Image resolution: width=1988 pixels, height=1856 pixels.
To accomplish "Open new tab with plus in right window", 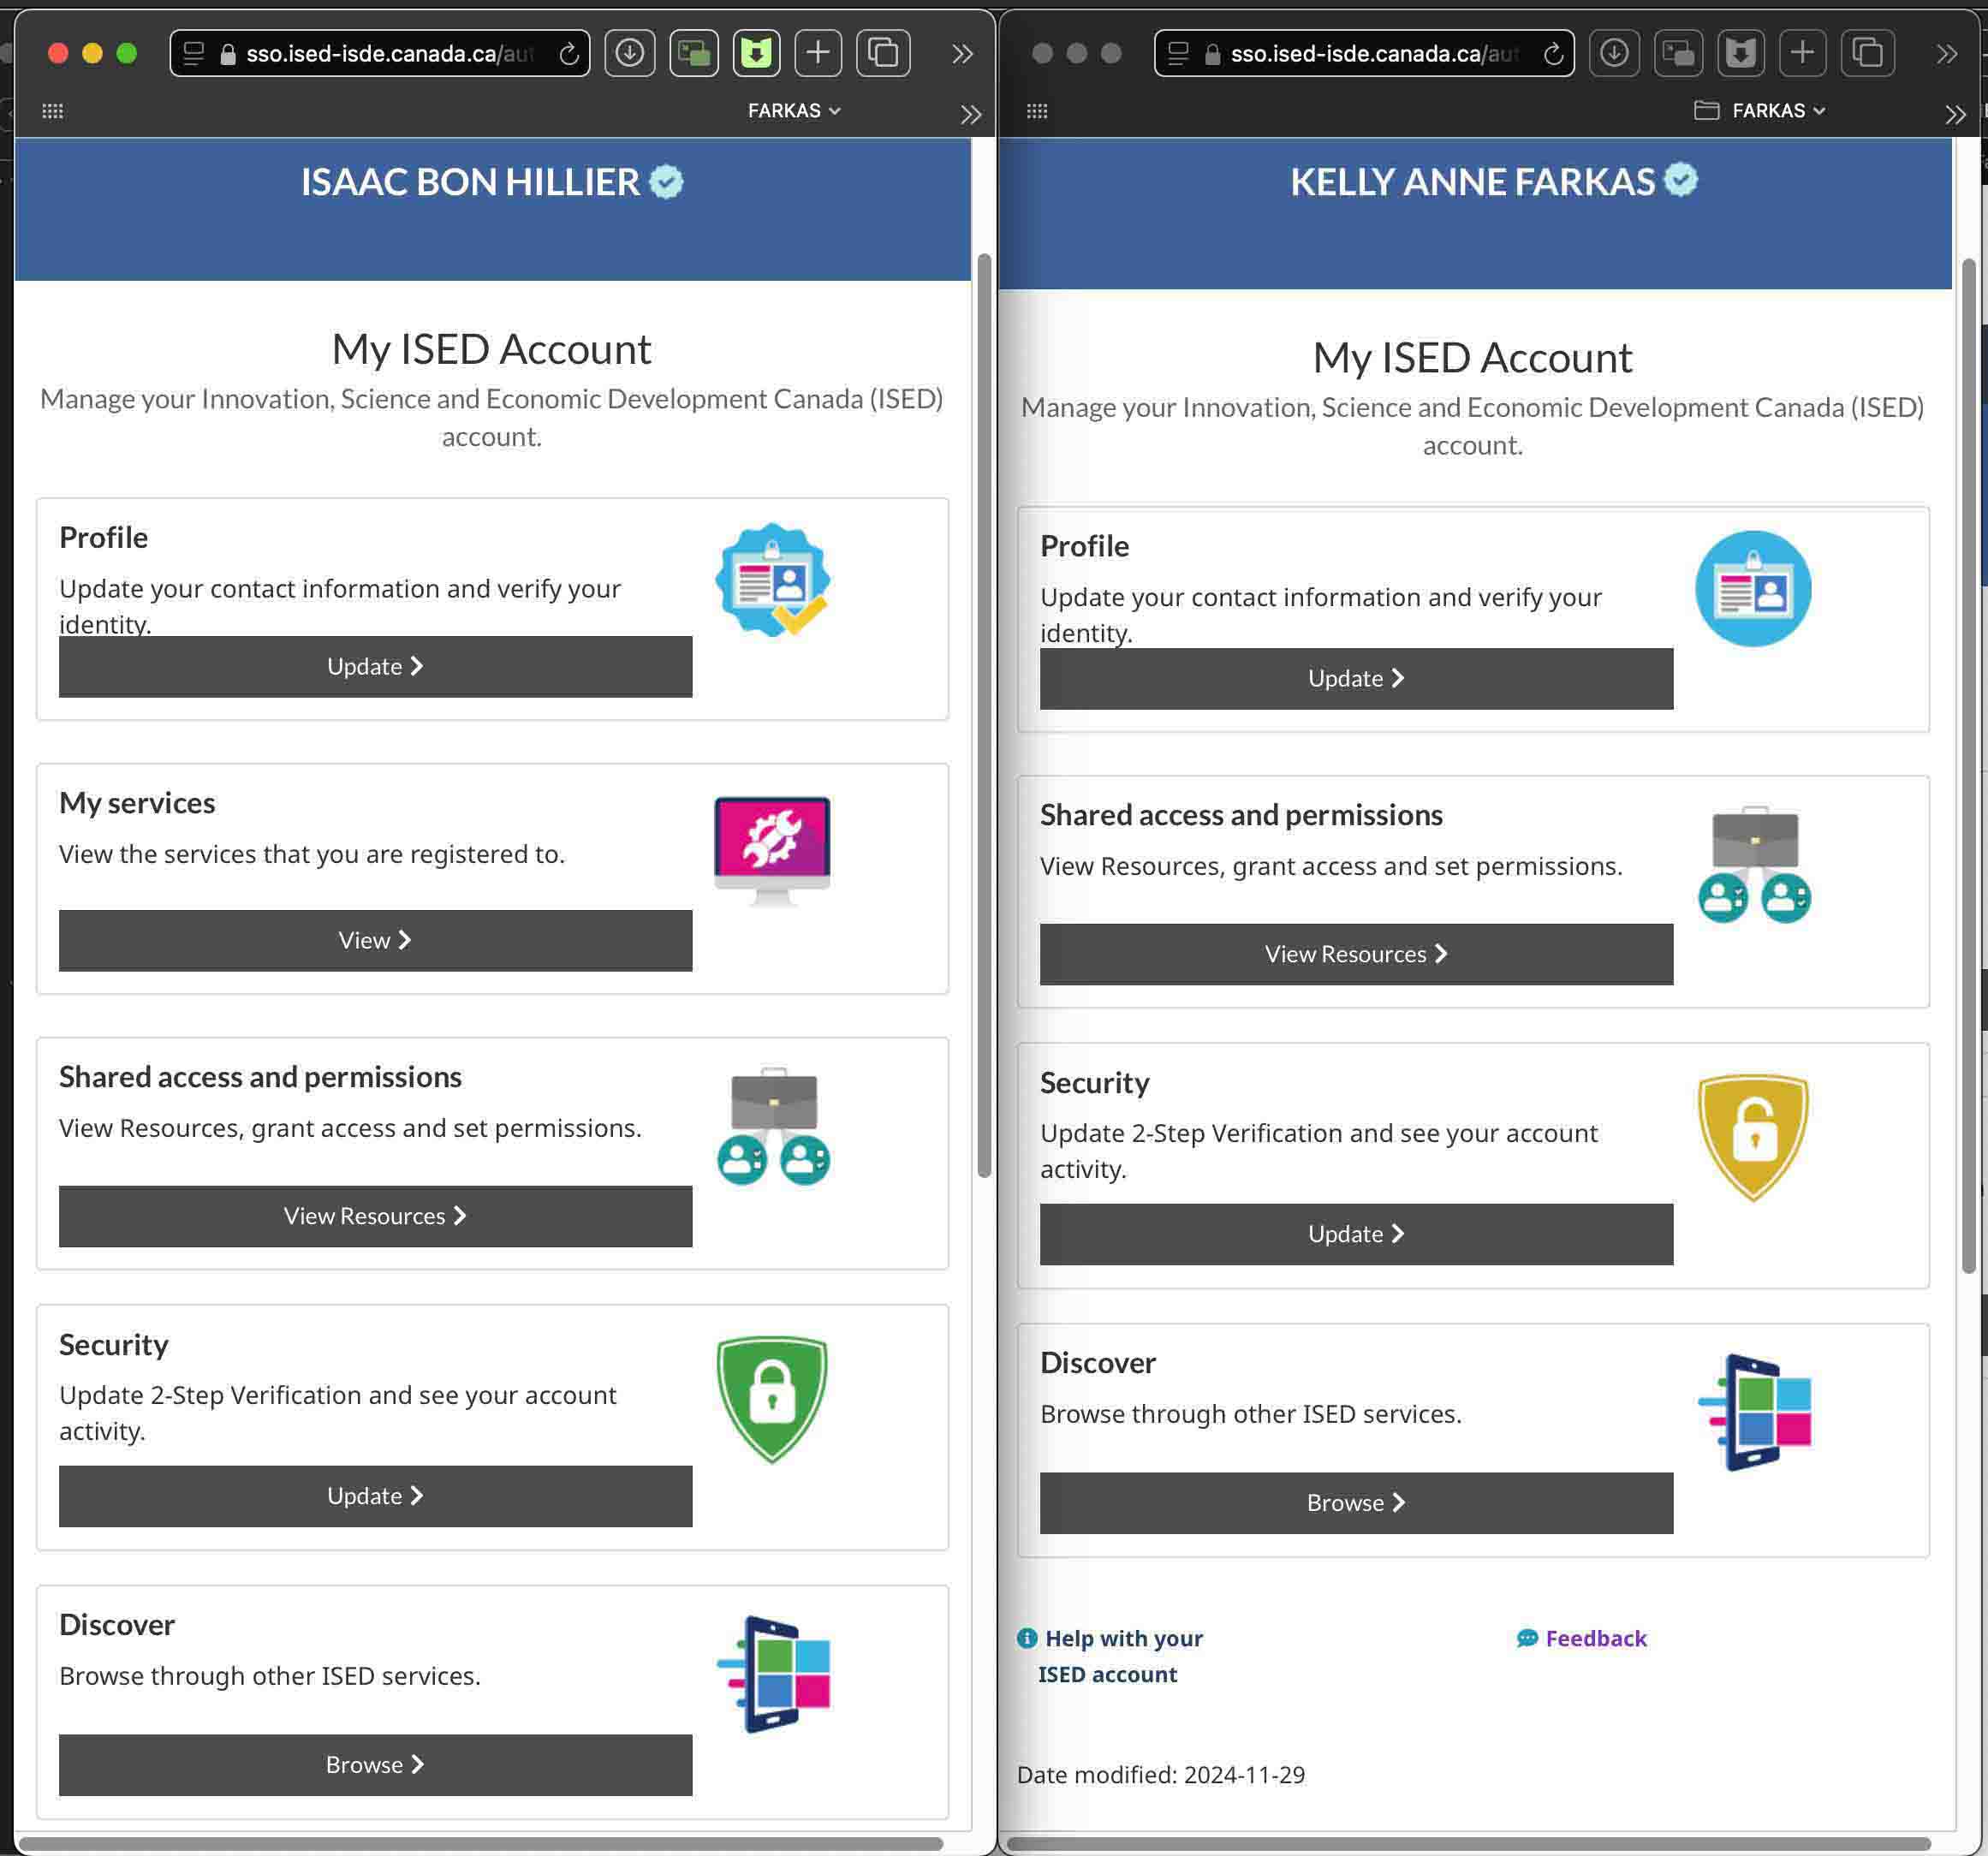I will [x=1803, y=53].
